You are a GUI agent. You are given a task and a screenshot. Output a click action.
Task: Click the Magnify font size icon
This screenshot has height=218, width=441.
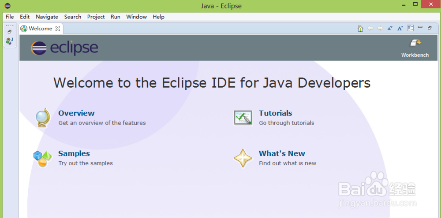click(x=400, y=28)
